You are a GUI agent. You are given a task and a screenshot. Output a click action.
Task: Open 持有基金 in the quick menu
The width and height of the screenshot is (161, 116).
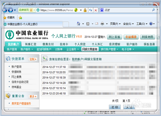click(16, 87)
